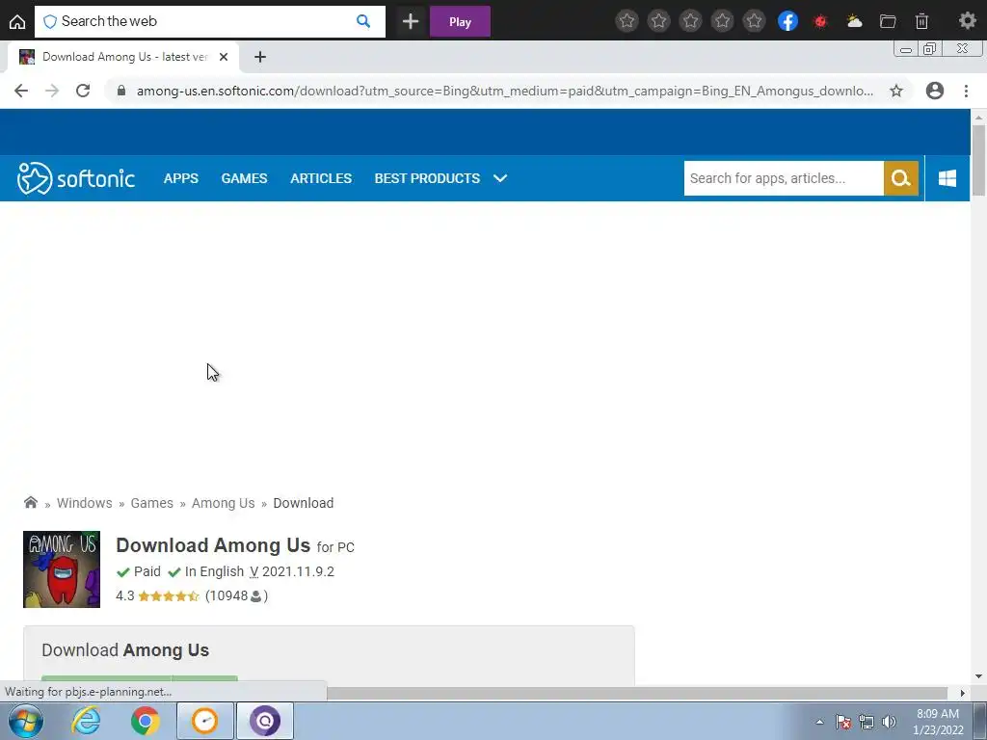The image size is (987, 740).
Task: Open the Facebook shortcut icon
Action: click(787, 21)
